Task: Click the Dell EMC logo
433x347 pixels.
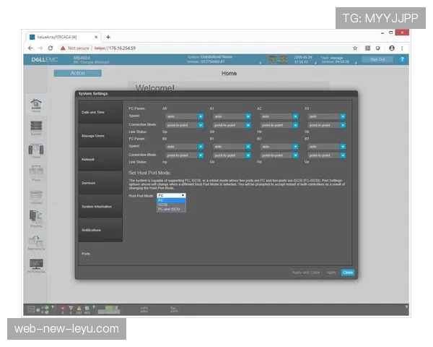Action: click(x=45, y=59)
